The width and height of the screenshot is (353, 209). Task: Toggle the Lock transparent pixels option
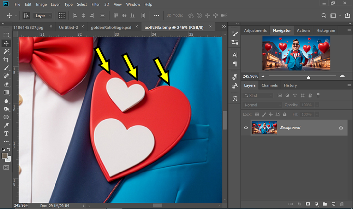(257, 114)
